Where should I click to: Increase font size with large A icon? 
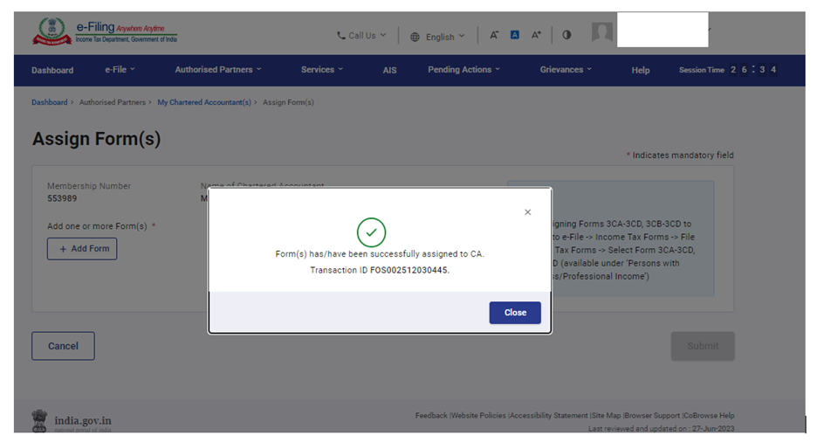537,36
